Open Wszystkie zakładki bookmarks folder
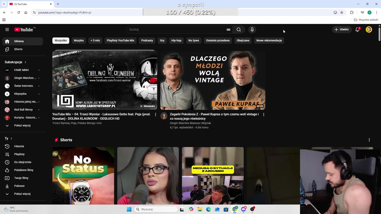381x214 pixels. 366,20
